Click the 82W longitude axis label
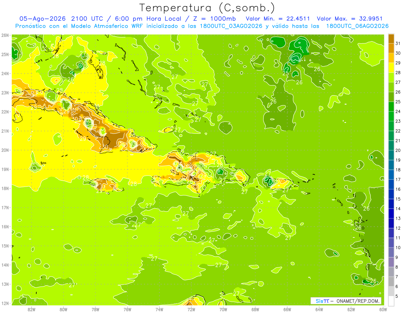The image size is (407, 314). (32, 309)
